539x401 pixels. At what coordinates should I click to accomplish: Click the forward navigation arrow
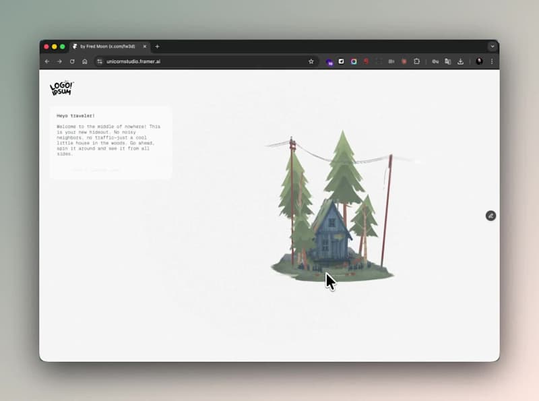(x=58, y=61)
